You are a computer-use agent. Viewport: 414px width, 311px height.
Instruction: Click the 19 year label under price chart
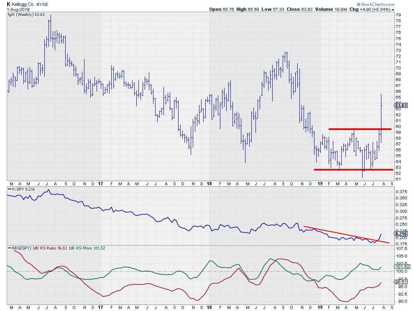(320, 184)
